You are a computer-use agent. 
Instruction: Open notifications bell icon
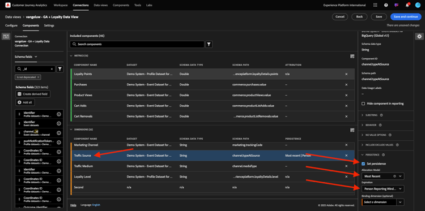[x=407, y=5]
